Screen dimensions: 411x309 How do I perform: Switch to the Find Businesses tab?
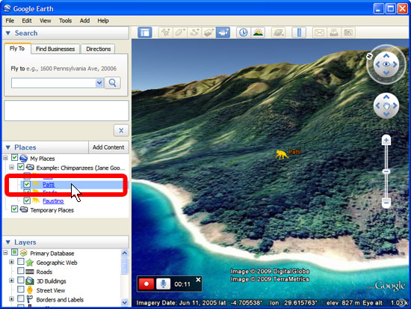tap(55, 49)
